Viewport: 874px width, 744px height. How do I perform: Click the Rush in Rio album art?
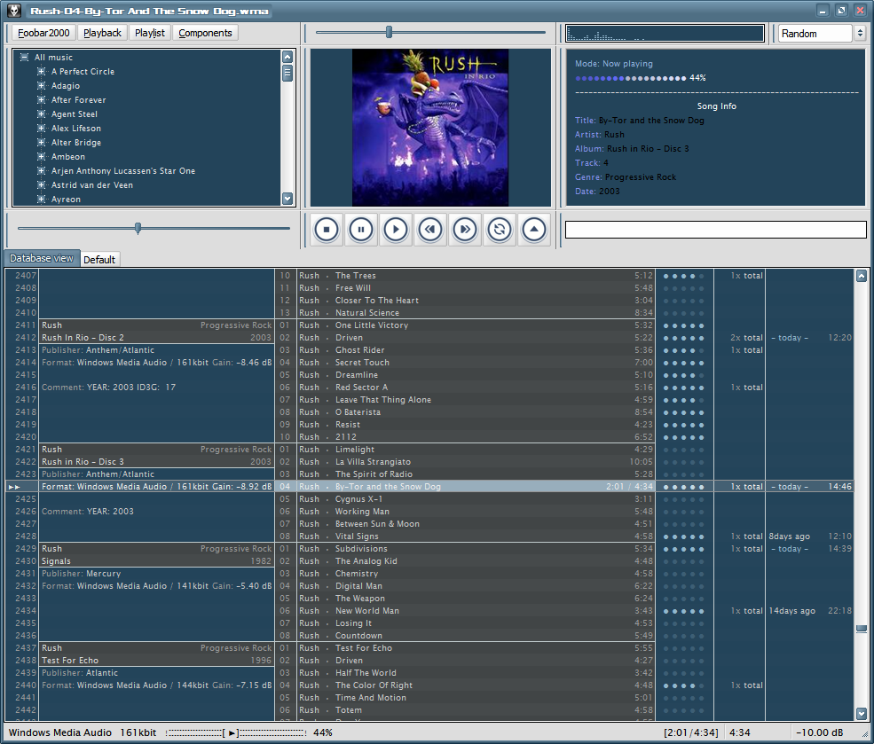point(430,128)
